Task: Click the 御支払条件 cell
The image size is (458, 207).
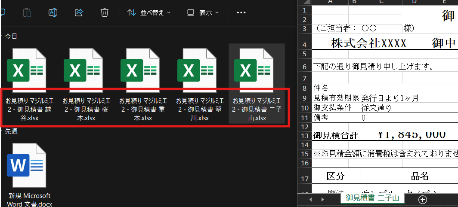Action: pyautogui.click(x=336, y=108)
